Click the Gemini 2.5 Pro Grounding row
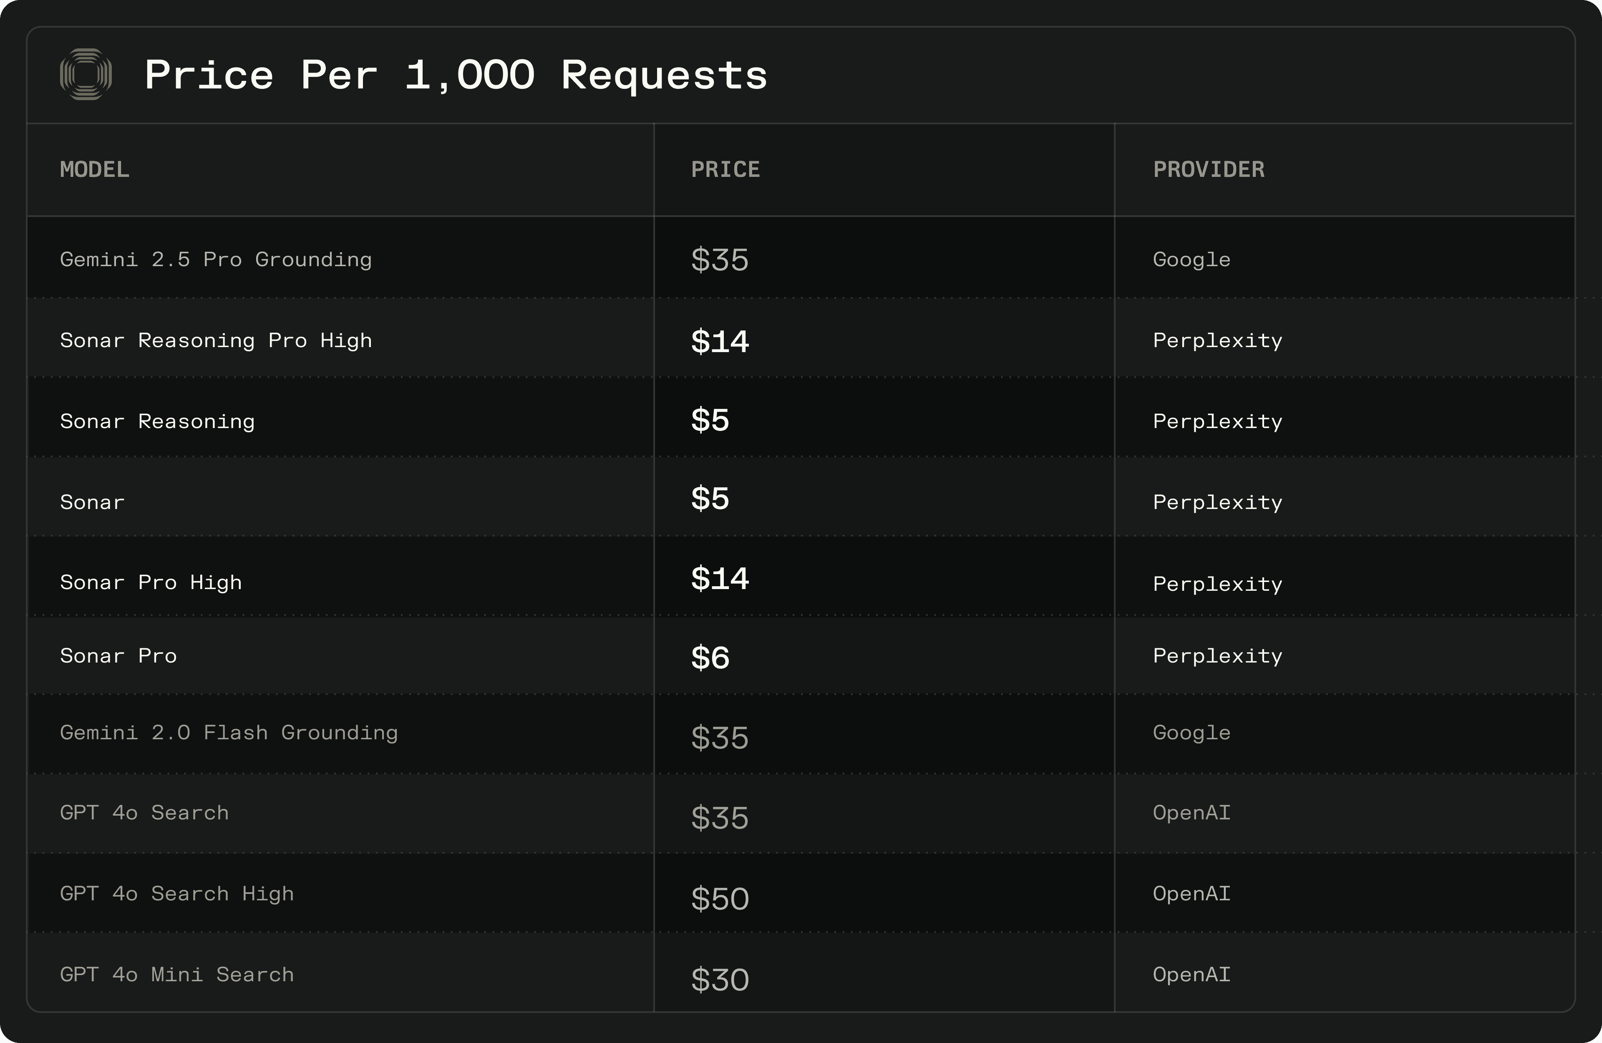 (x=801, y=258)
